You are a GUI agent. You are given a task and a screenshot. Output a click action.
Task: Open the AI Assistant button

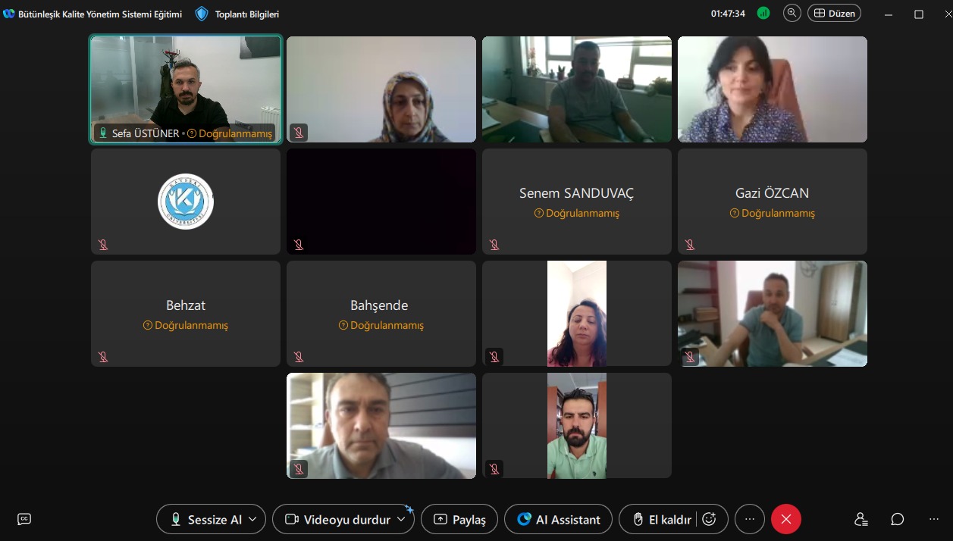(x=558, y=519)
